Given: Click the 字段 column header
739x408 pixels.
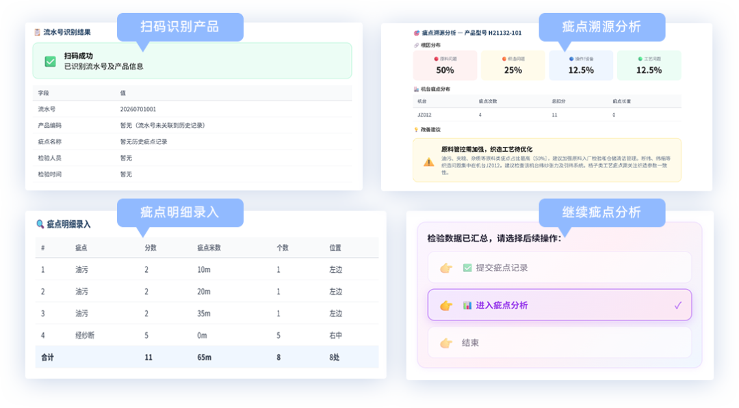Looking at the screenshot, I should 43,93.
